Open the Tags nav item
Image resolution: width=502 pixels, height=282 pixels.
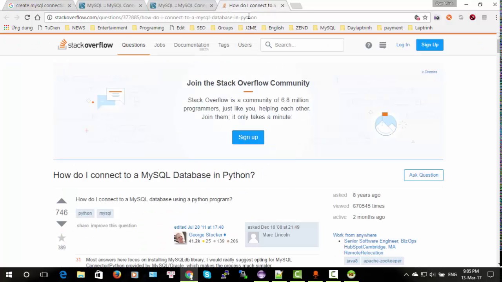(224, 45)
